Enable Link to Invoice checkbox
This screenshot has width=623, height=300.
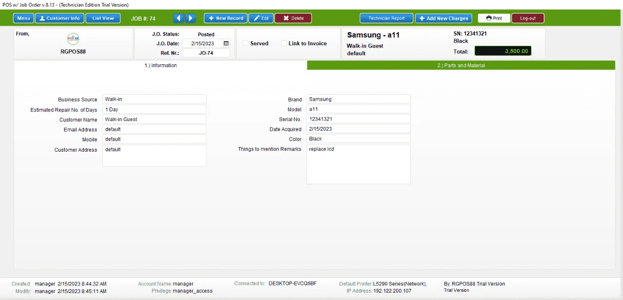click(x=284, y=43)
